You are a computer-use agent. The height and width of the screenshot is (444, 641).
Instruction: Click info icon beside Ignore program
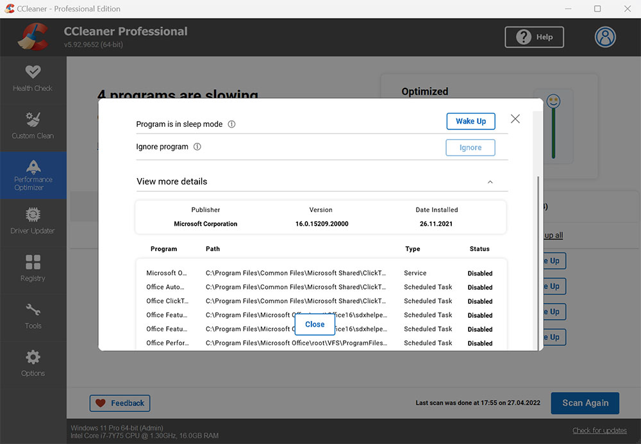197,147
